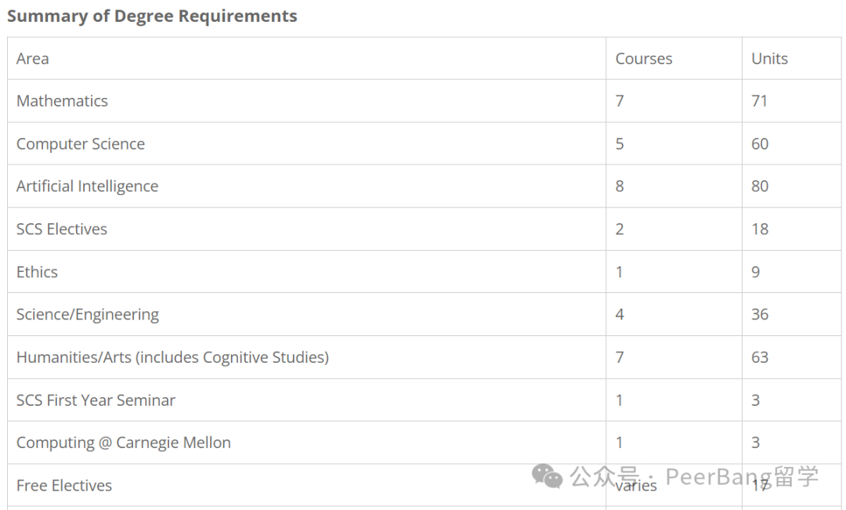Click Computing @ Carnegie Mellon label
Viewport: 846px width, 510px height.
124,443
